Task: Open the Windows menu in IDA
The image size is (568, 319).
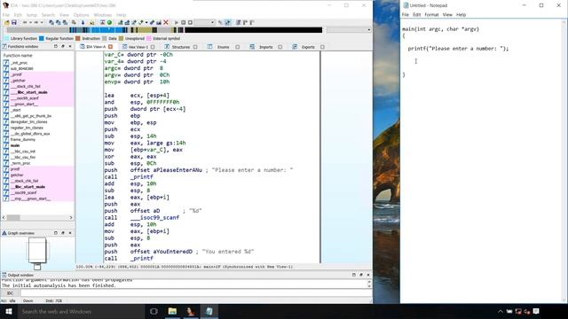Action: (103, 15)
